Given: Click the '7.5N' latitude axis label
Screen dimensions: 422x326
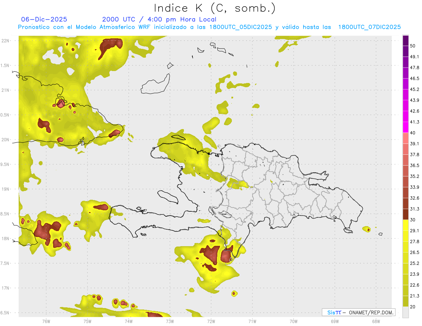Looking at the screenshot, I should (6, 263).
